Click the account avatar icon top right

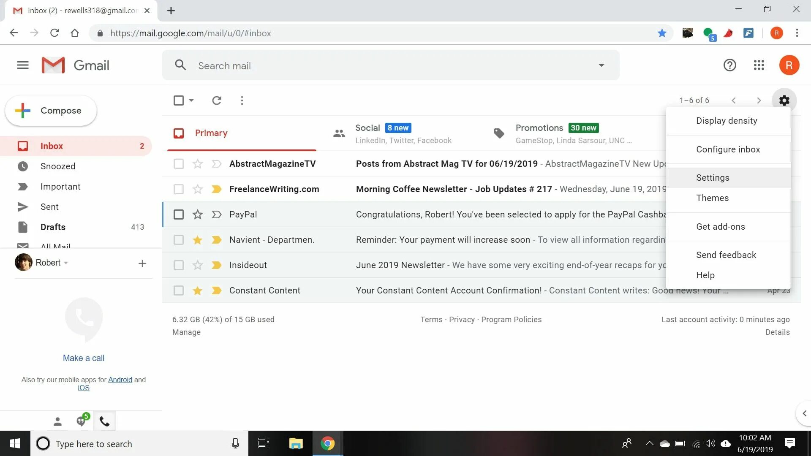tap(788, 65)
